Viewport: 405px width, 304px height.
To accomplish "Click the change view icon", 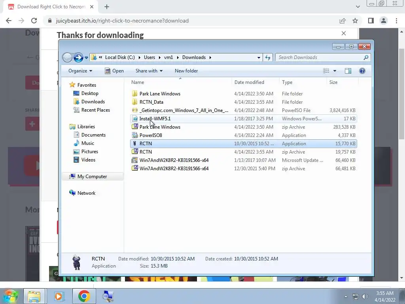I will pos(326,71).
